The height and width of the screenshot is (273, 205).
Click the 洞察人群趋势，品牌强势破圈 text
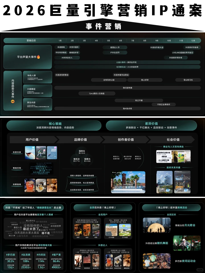pyautogui.click(x=82, y=176)
